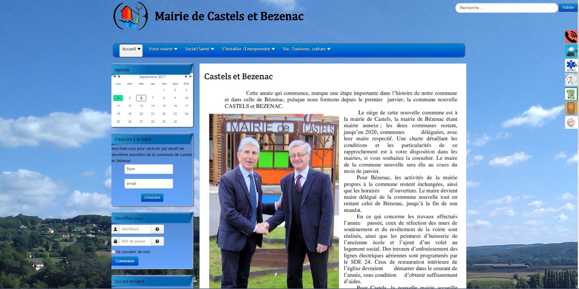Select day 4 in the September calendar
The height and width of the screenshot is (289, 579).
pos(118,98)
